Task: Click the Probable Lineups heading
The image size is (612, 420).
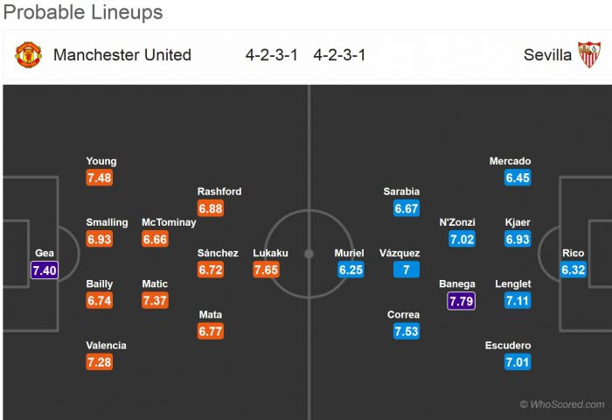Action: coord(83,13)
